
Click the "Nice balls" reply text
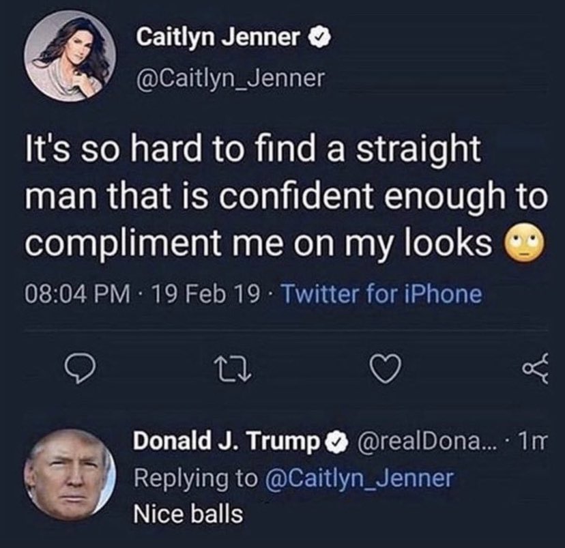click(x=188, y=513)
